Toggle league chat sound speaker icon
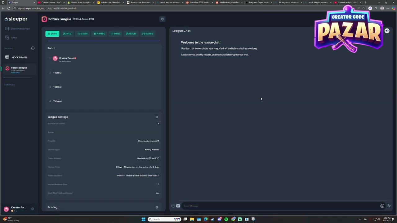The image size is (397, 223). pos(387,31)
